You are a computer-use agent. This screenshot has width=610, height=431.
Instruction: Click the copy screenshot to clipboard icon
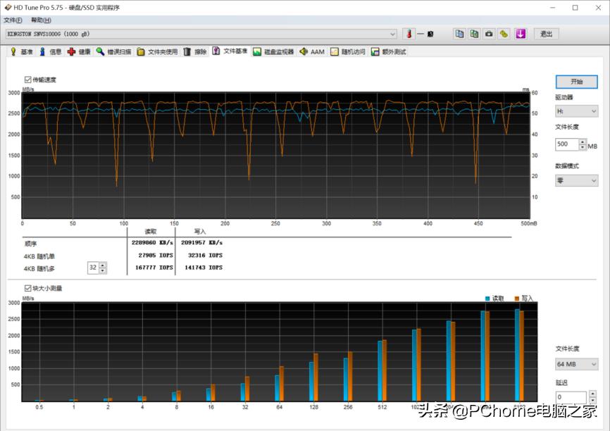474,34
